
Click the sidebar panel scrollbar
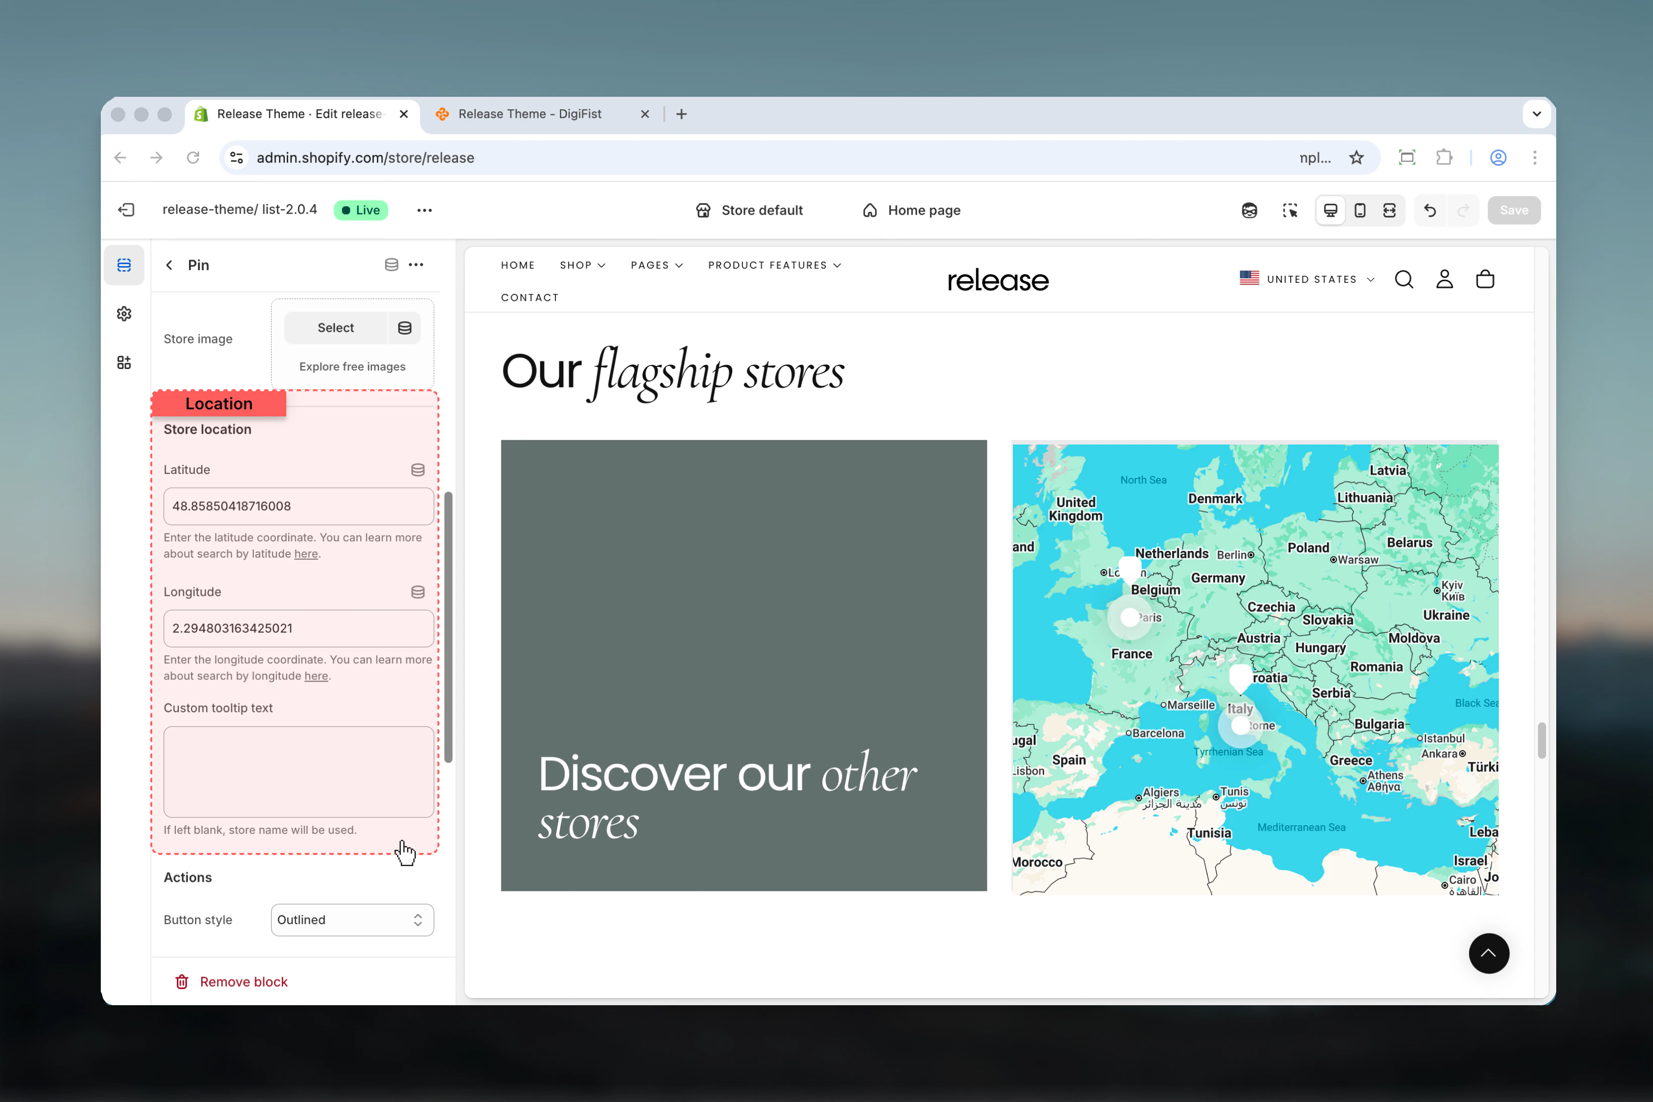point(448,627)
